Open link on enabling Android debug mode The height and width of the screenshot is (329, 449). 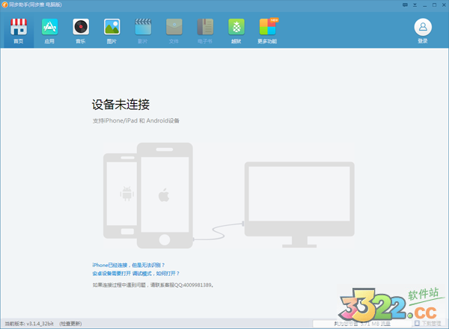click(136, 274)
